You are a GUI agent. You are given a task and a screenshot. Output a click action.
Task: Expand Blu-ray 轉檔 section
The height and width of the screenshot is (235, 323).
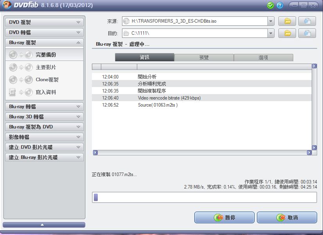pos(44,107)
